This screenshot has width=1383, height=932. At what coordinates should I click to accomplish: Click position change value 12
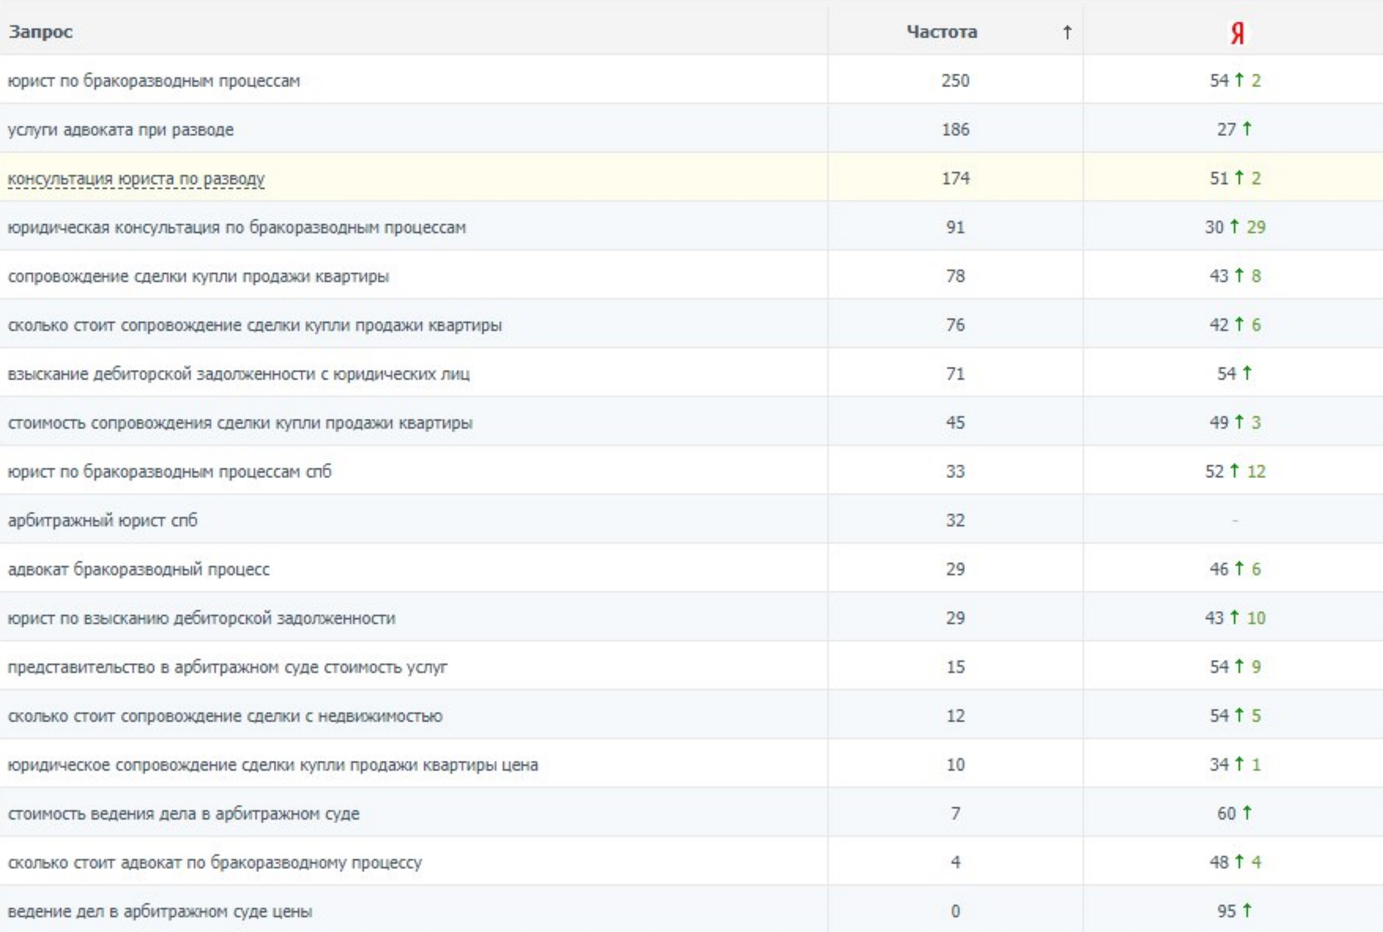point(1256,471)
